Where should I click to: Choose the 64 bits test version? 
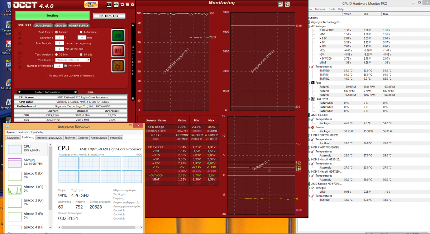pyautogui.click(x=81, y=55)
